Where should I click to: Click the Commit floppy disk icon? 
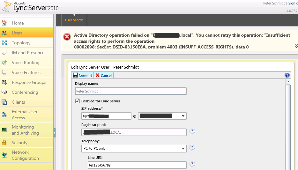click(75, 75)
